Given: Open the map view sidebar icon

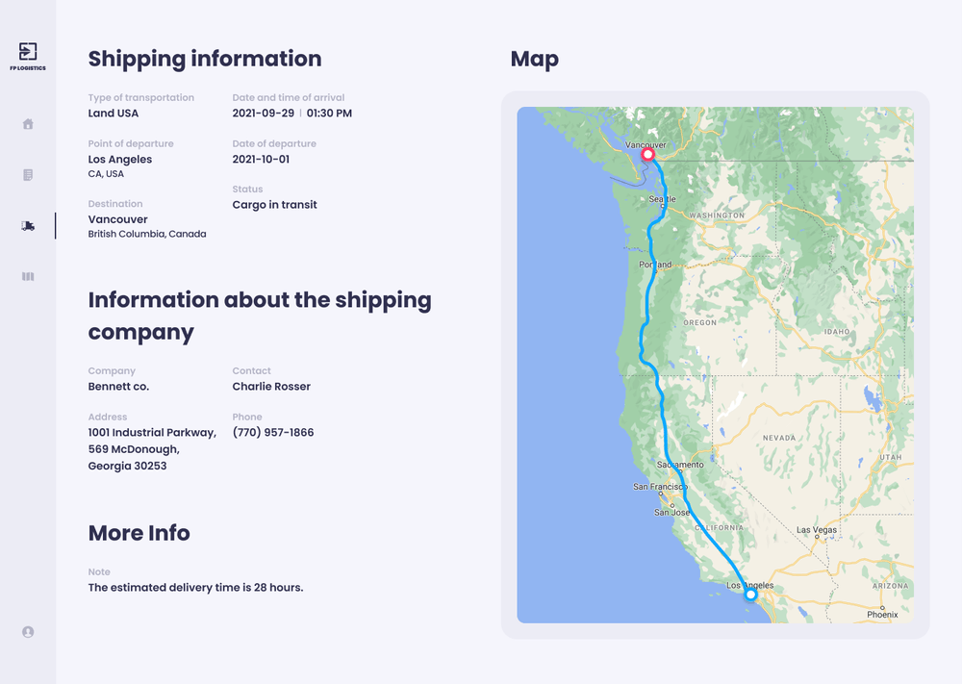Looking at the screenshot, I should coord(28,277).
